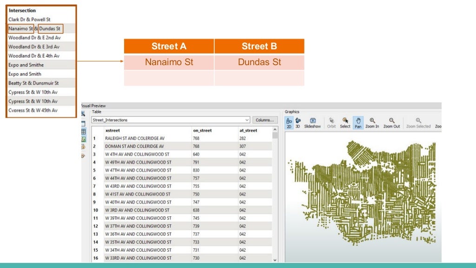Switch the graphics view to 2D
Viewport: 476px width, 268px height.
(289, 122)
